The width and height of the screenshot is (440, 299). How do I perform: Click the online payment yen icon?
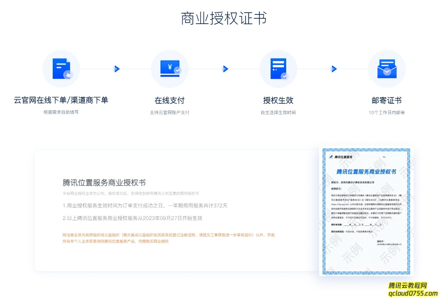[x=170, y=69]
